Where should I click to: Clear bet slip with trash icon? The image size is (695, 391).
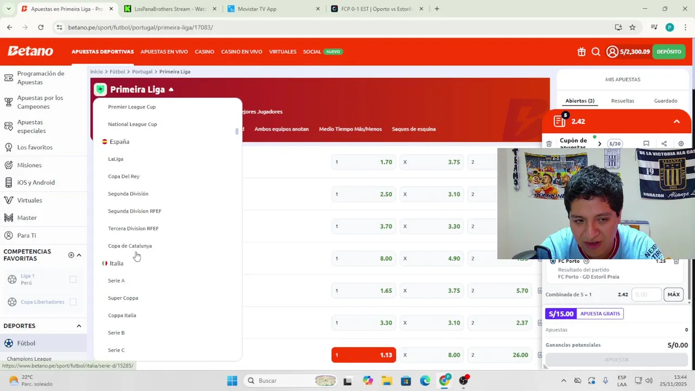pyautogui.click(x=549, y=144)
